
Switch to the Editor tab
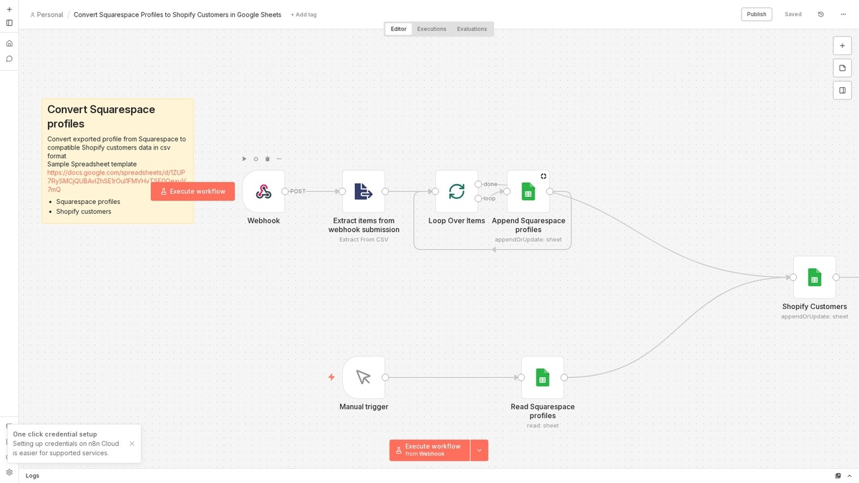[x=399, y=29]
